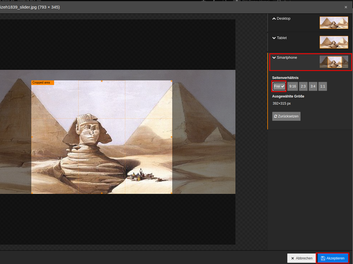Click the slider.jpg file name in title bar
Image resolution: width=353 pixels, height=264 pixels.
click(30, 7)
